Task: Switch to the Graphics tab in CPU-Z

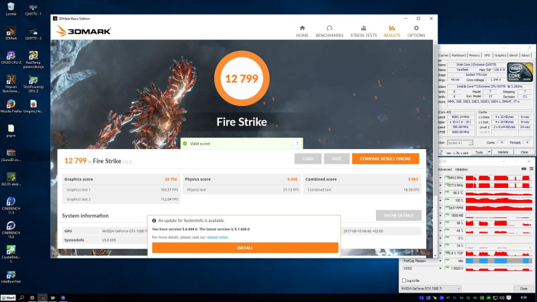Action: [500, 55]
